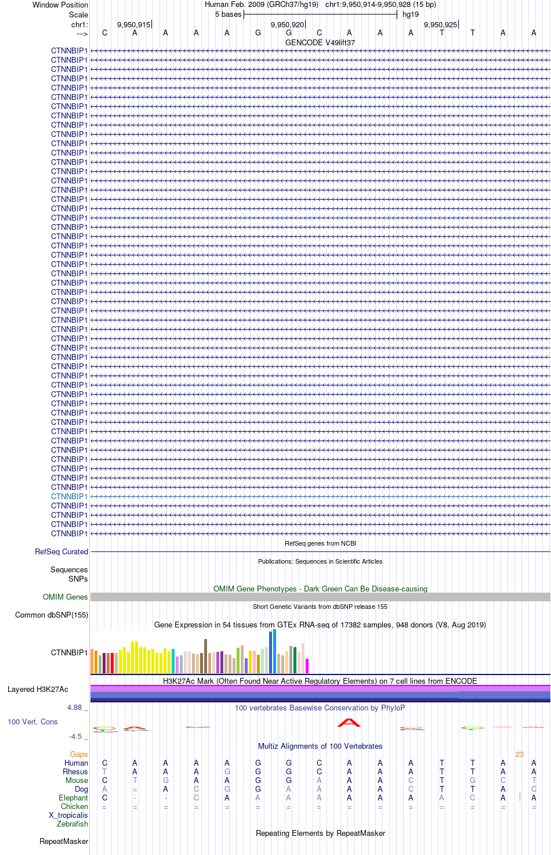
Task: Click the Sequences track label
Action: tap(69, 569)
